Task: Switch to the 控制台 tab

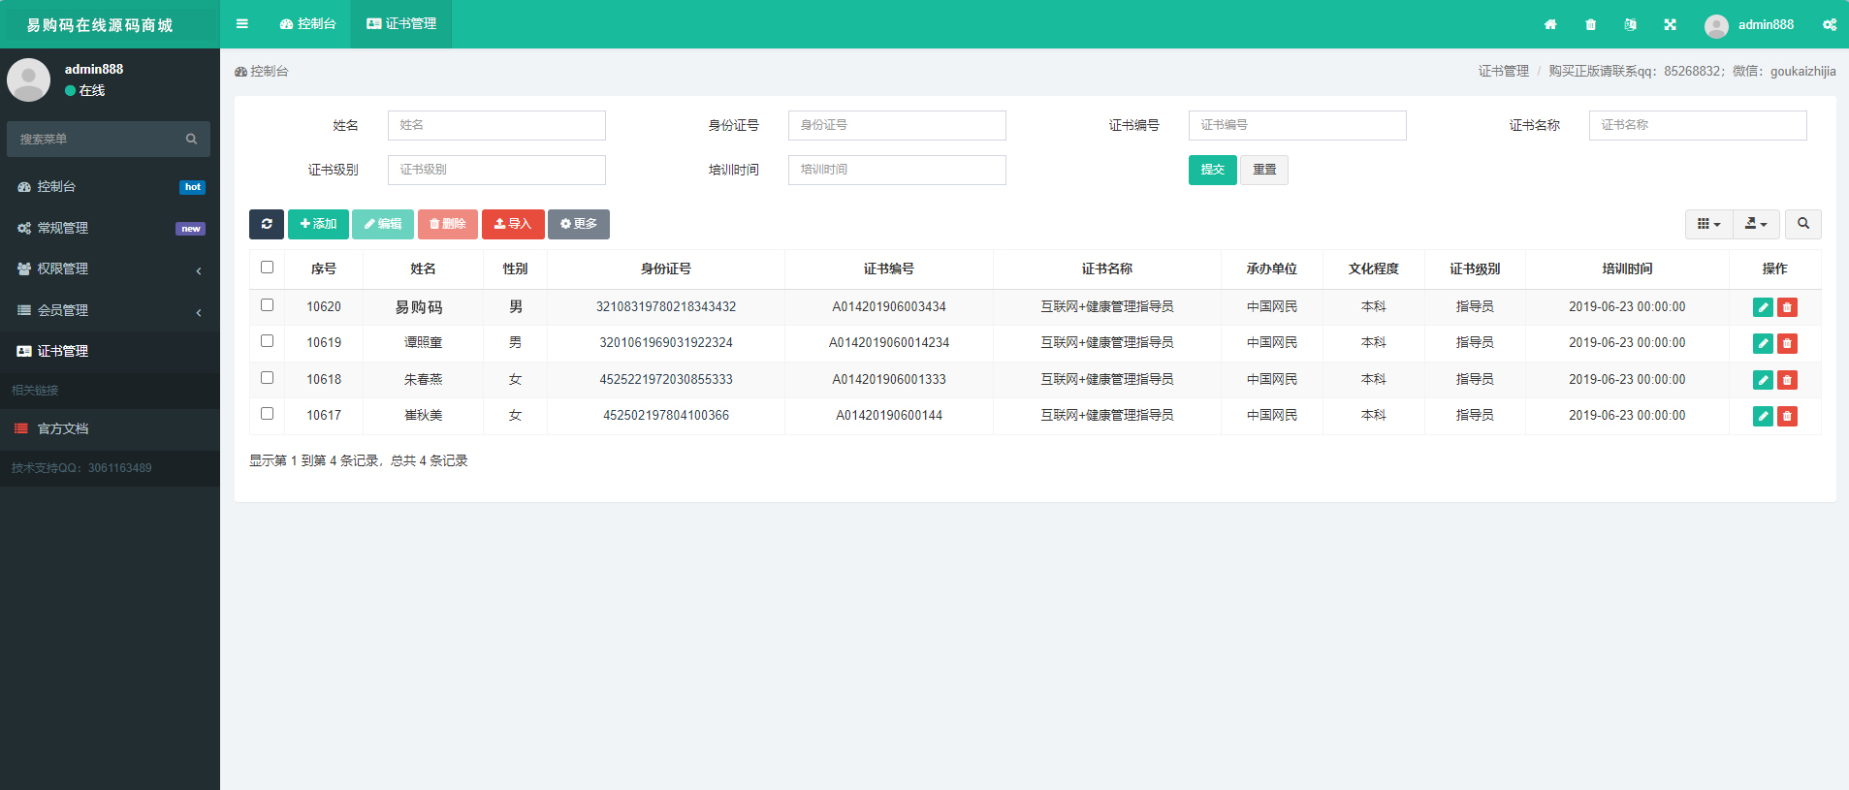Action: 307,24
